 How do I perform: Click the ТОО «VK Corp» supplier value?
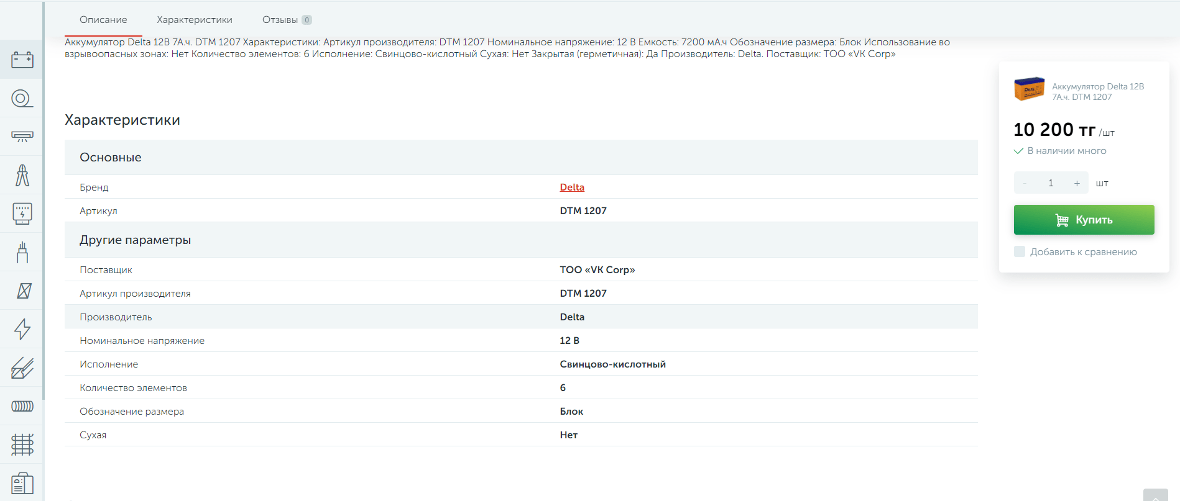pos(597,269)
